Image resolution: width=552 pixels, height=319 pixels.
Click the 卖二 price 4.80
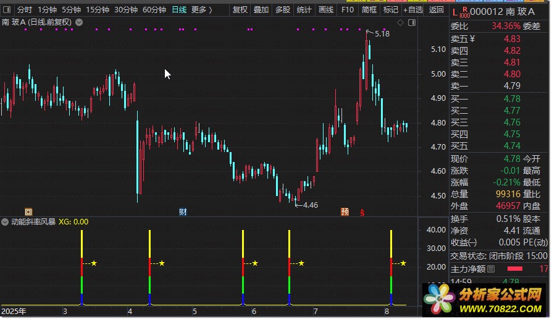point(512,74)
